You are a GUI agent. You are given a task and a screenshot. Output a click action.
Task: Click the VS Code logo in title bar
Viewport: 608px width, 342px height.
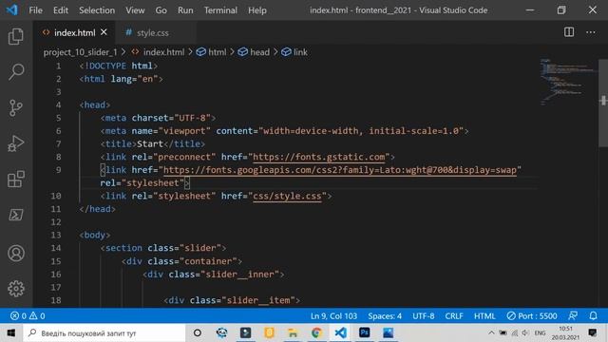(12, 9)
